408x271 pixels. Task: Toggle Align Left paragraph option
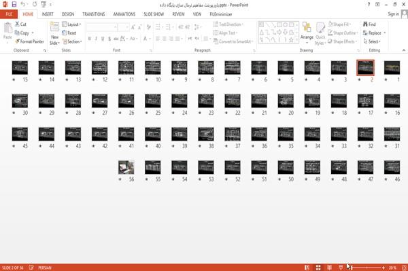(x=158, y=39)
